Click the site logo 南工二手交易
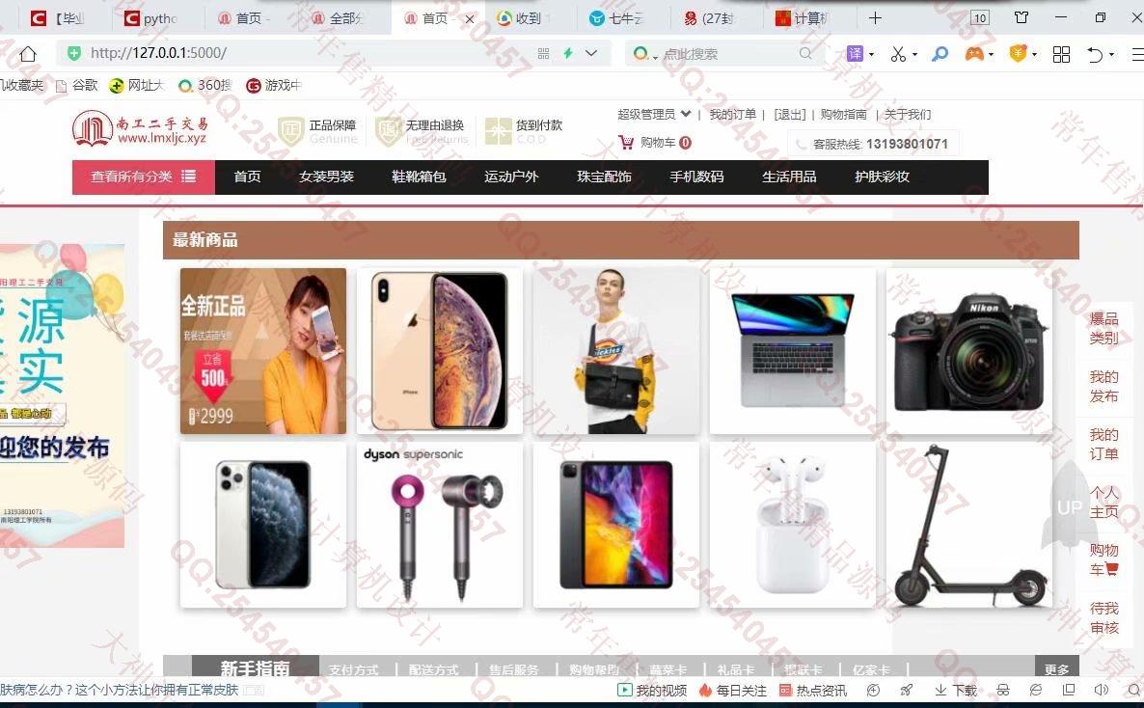This screenshot has height=708, width=1144. click(x=140, y=128)
